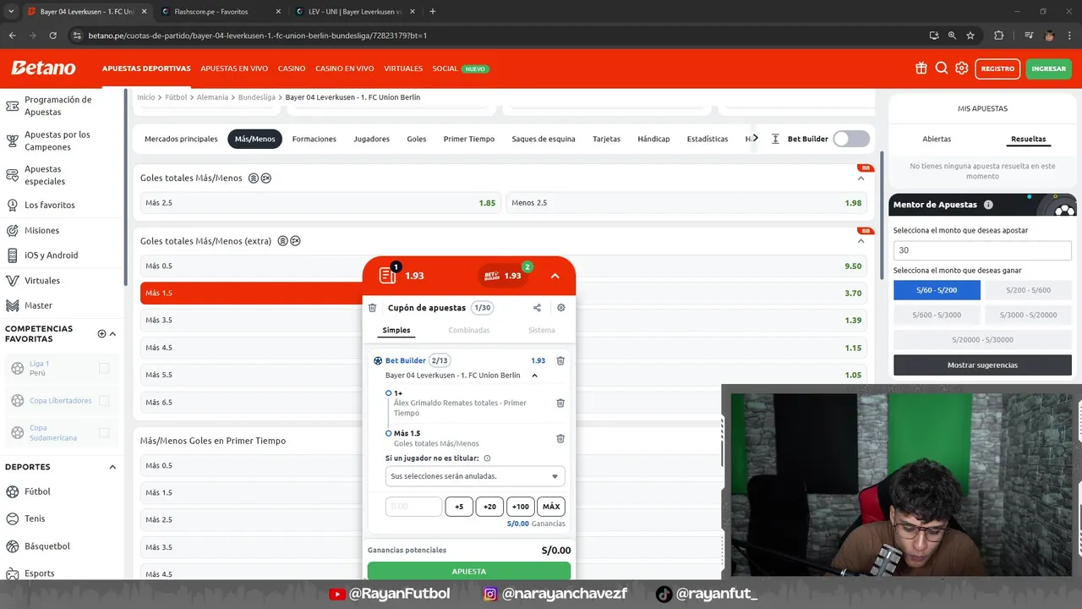
Task: Collapse Goles totales Más/Menos (extra) market
Action: click(x=861, y=241)
